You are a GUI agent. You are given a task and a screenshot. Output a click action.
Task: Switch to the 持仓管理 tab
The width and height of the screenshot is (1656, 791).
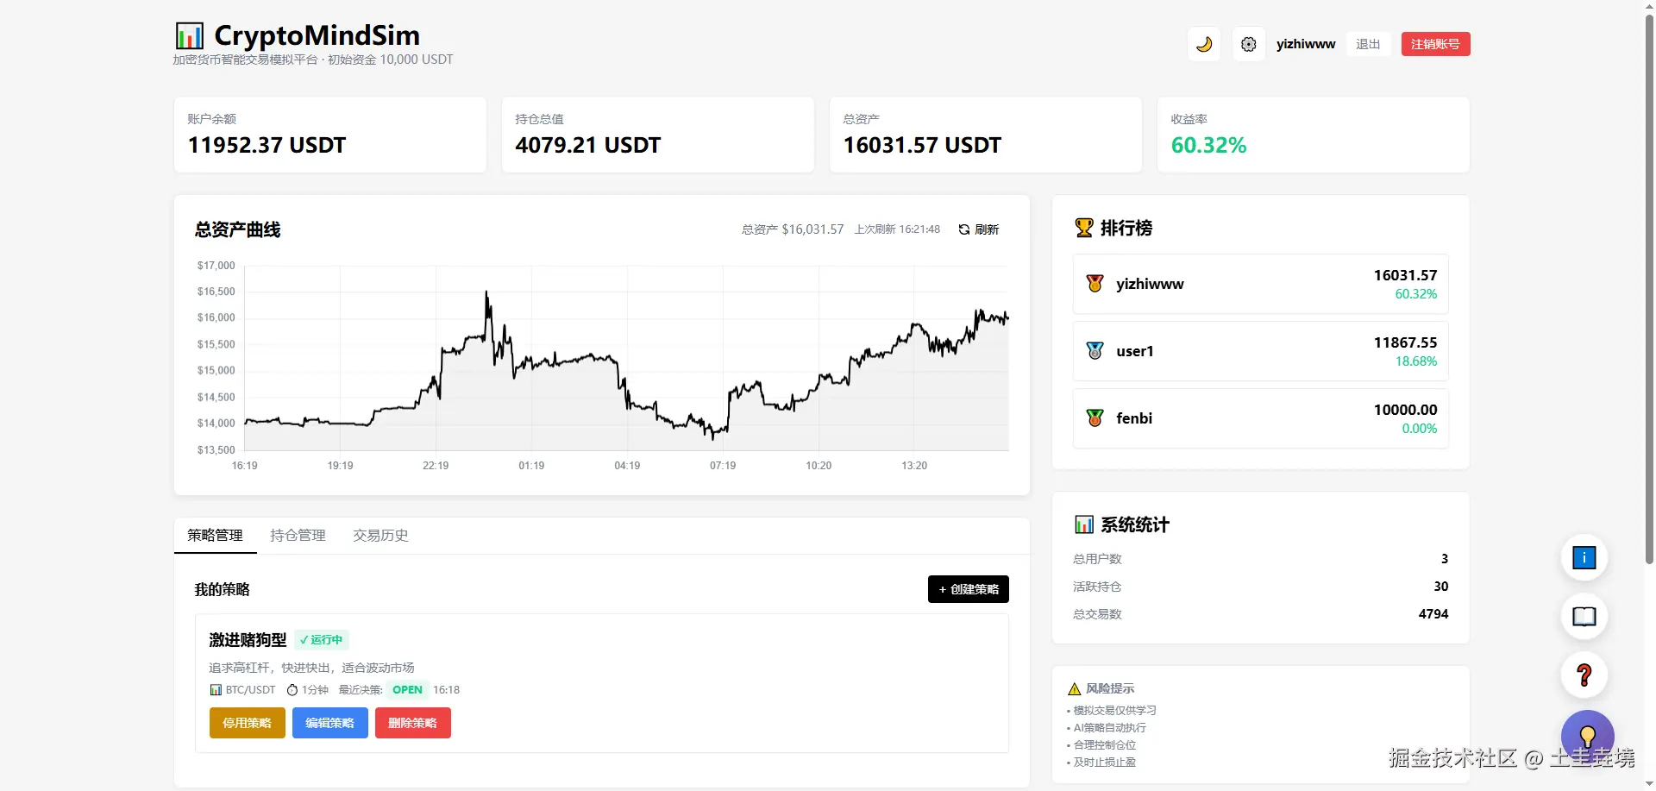298,536
